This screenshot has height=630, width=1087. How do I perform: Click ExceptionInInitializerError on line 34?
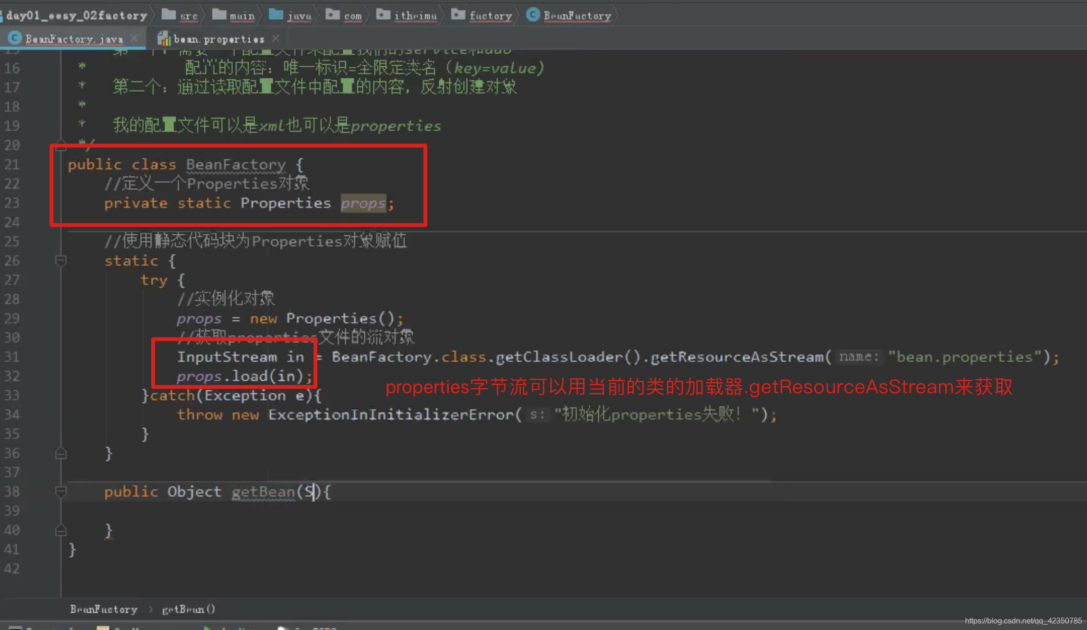tap(391, 414)
